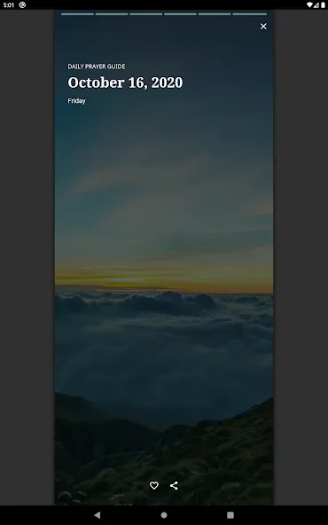The image size is (328, 525).
Task: Jump to third story progress segment
Action: pos(146,14)
